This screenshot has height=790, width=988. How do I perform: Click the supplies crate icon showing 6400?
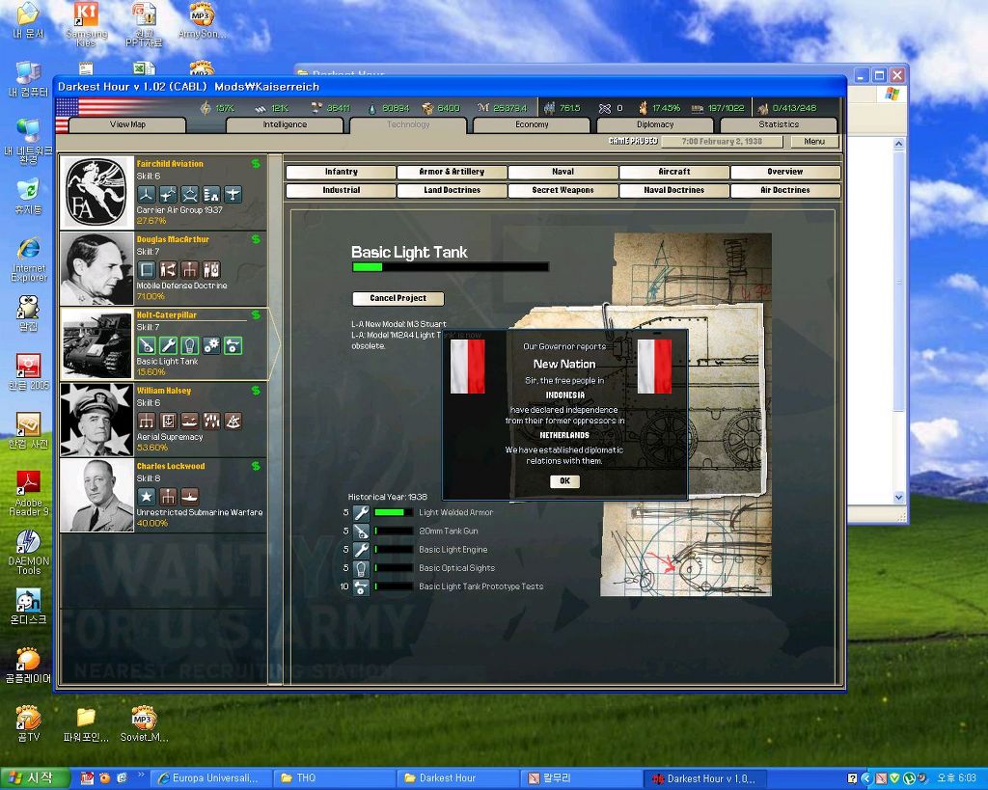[x=427, y=108]
